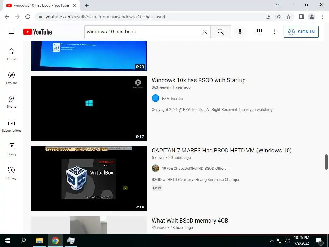Toggle Chrome side panel
Image resolution: width=329 pixels, height=247 pixels.
(301, 17)
